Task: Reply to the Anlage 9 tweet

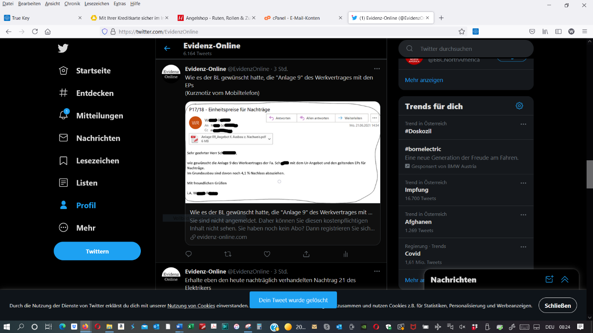Action: pos(188,254)
